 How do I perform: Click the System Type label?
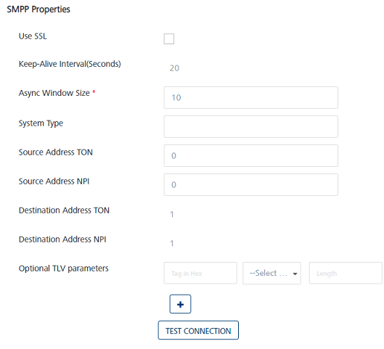pos(41,123)
